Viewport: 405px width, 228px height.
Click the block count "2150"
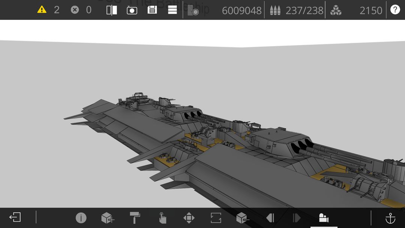[370, 10]
